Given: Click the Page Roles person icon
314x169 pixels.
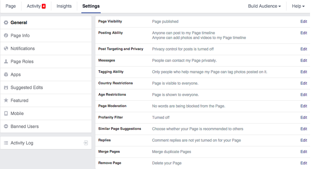Looking at the screenshot, I should [x=6, y=62].
